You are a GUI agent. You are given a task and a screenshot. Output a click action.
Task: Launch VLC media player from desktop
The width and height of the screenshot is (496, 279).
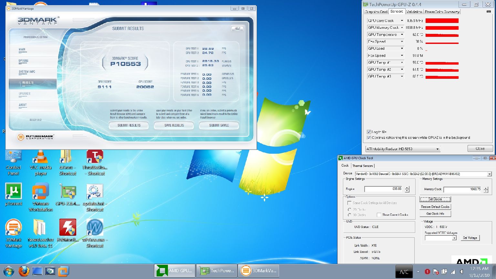tap(41, 163)
